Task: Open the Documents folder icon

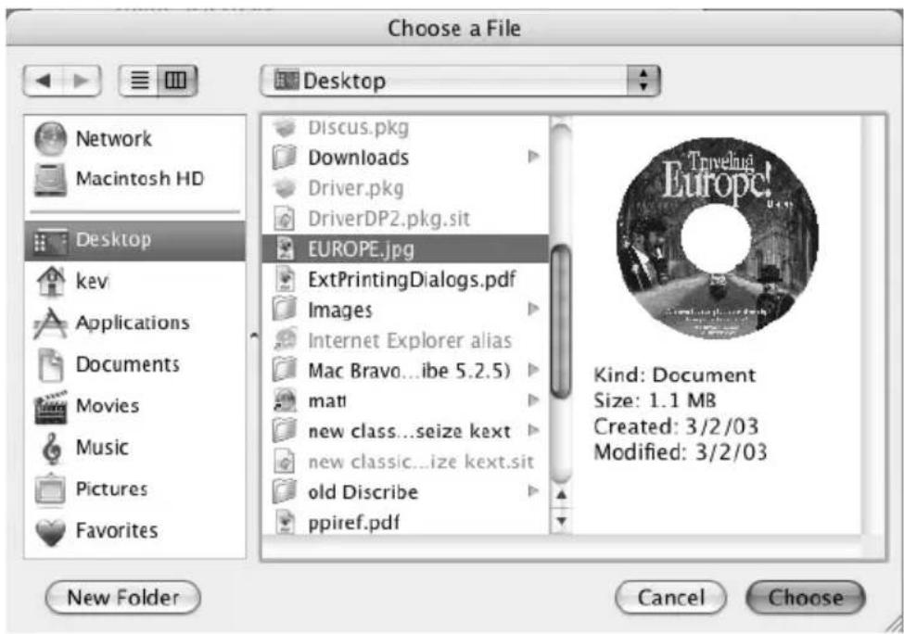Action: point(51,365)
